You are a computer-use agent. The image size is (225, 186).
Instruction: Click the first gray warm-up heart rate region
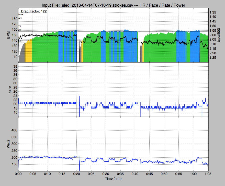[22, 54]
